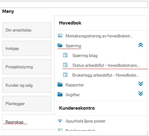Open the Din ansettelse menu
This screenshot has height=136, width=149.
pos(27,30)
